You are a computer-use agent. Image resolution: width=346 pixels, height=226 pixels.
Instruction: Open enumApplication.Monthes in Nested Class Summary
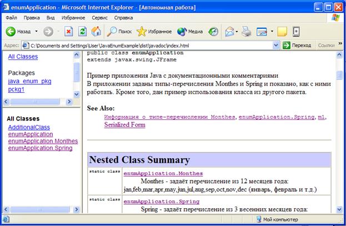[163, 173]
